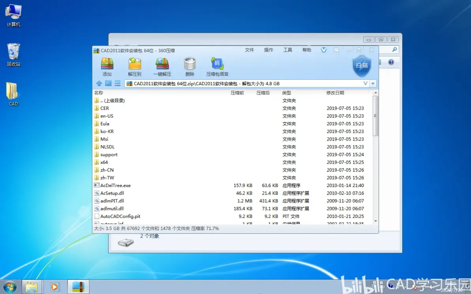Select the zh-TW folder row
This screenshot has height=294, width=471.
pyautogui.click(x=232, y=178)
